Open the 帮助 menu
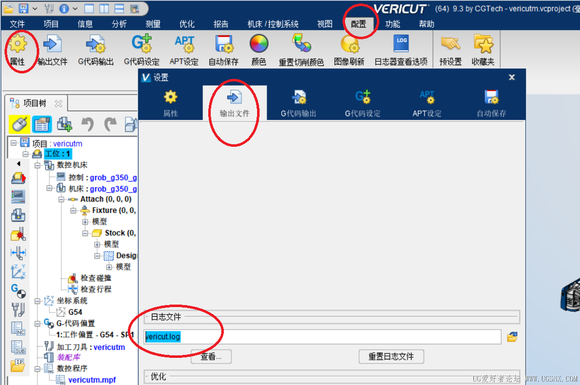The width and height of the screenshot is (580, 385). [x=427, y=24]
